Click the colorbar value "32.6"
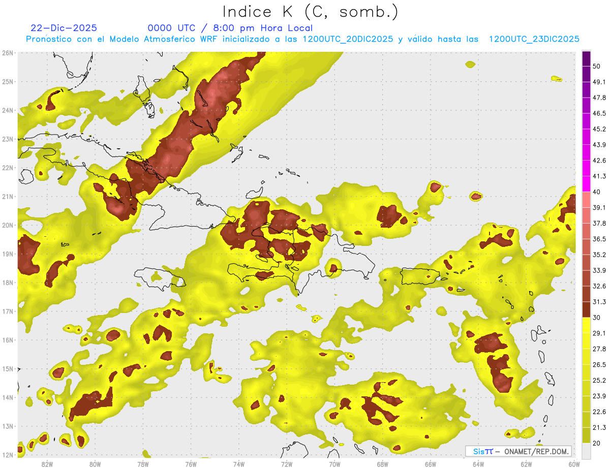The image size is (610, 471). (x=599, y=286)
